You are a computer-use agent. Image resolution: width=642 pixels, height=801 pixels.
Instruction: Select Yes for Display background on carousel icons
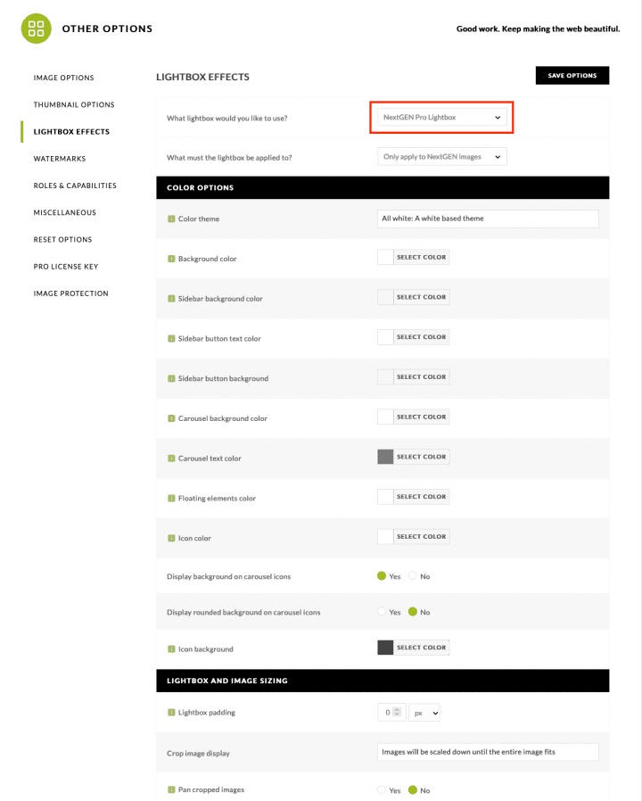click(x=382, y=575)
